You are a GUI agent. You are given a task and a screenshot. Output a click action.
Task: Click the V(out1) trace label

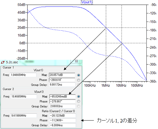(87, 2)
